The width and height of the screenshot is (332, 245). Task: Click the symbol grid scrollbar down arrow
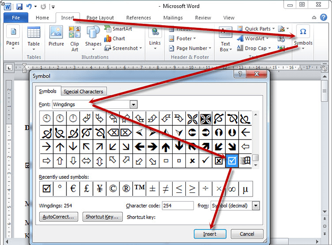[256, 165]
